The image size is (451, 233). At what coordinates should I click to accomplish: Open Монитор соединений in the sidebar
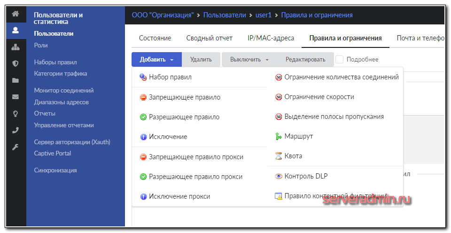pyautogui.click(x=64, y=90)
